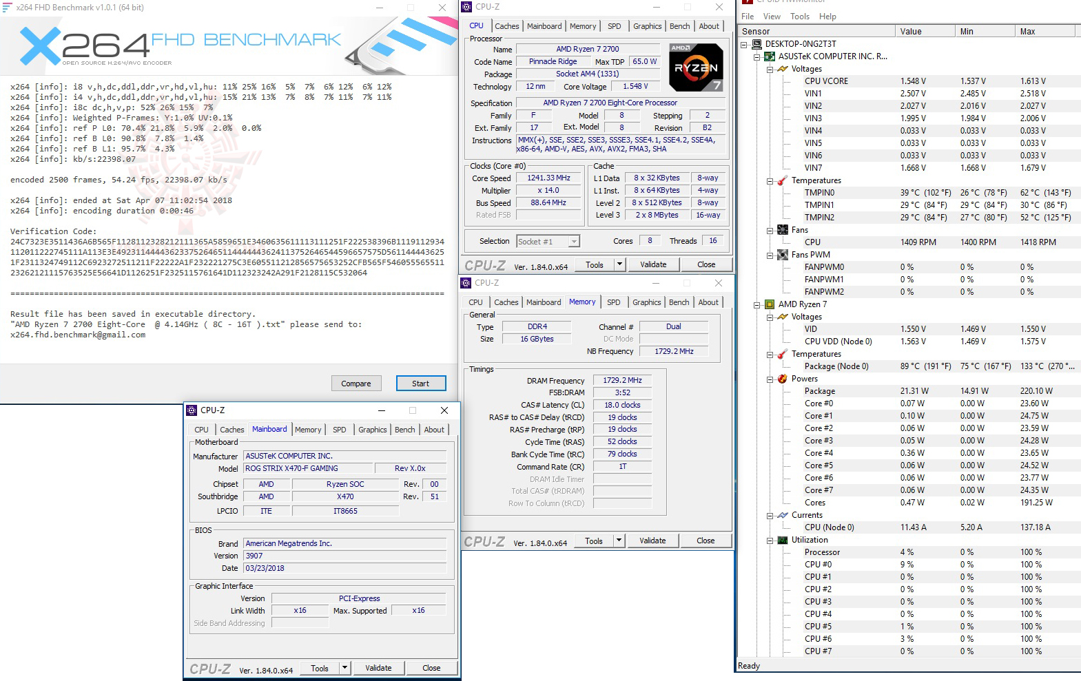The height and width of the screenshot is (681, 1081).
Task: Switch to Bench tab in Mainboard CPU-Z window
Action: tap(405, 430)
